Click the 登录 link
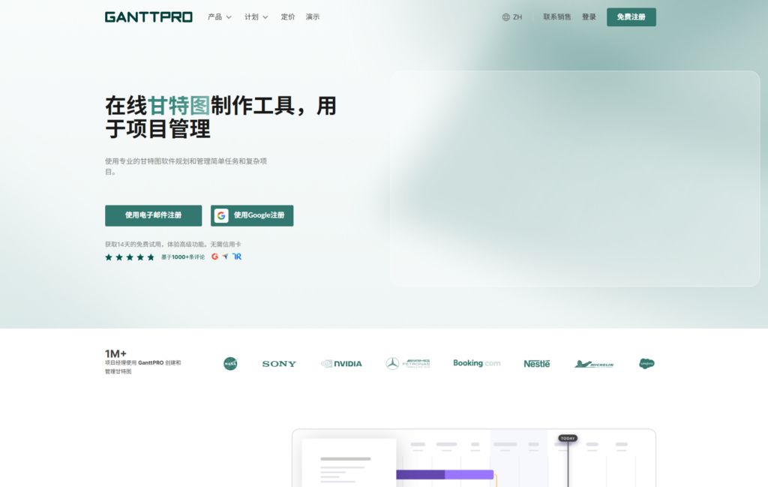Image resolution: width=768 pixels, height=487 pixels. (x=589, y=17)
